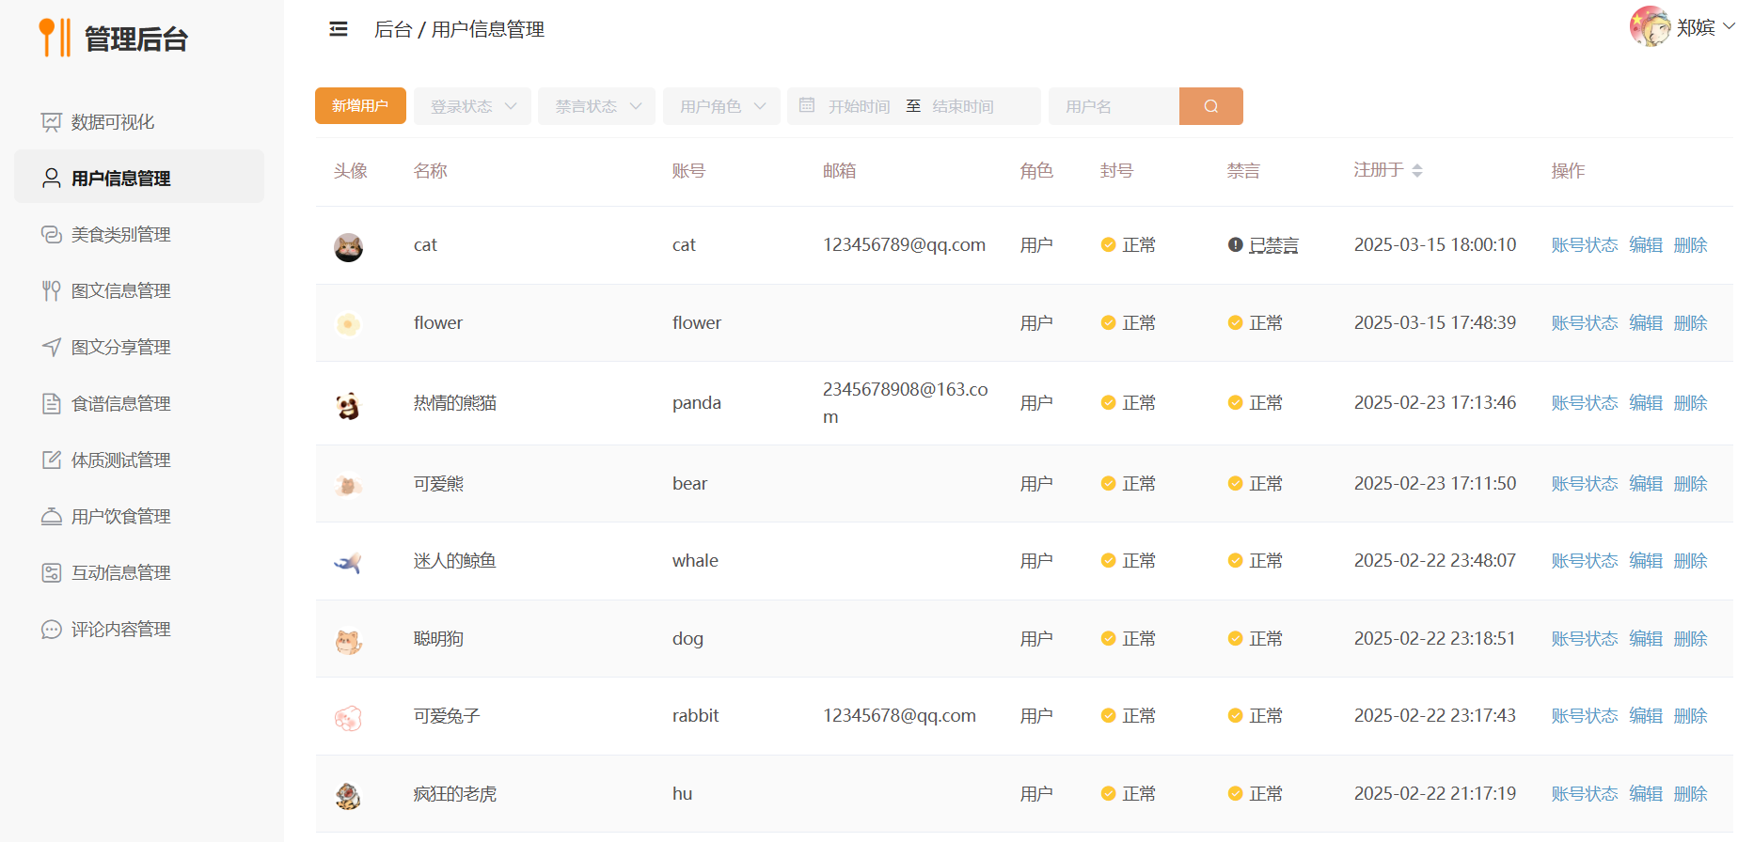The image size is (1754, 842).
Task: Open the 用户角色 dropdown filter
Action: click(721, 106)
